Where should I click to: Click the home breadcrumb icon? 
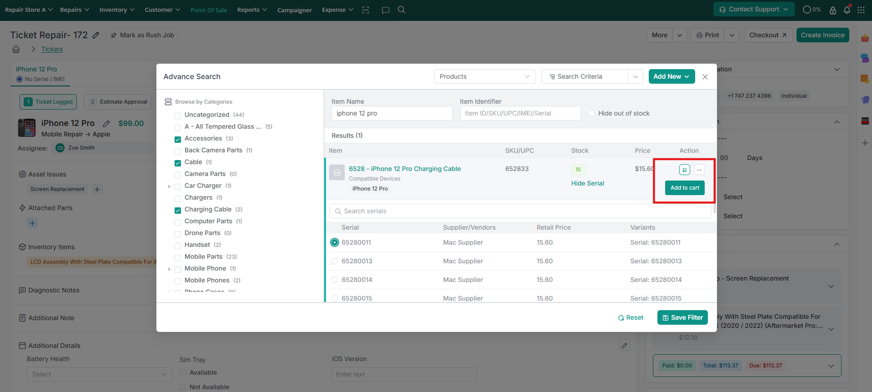pos(16,49)
